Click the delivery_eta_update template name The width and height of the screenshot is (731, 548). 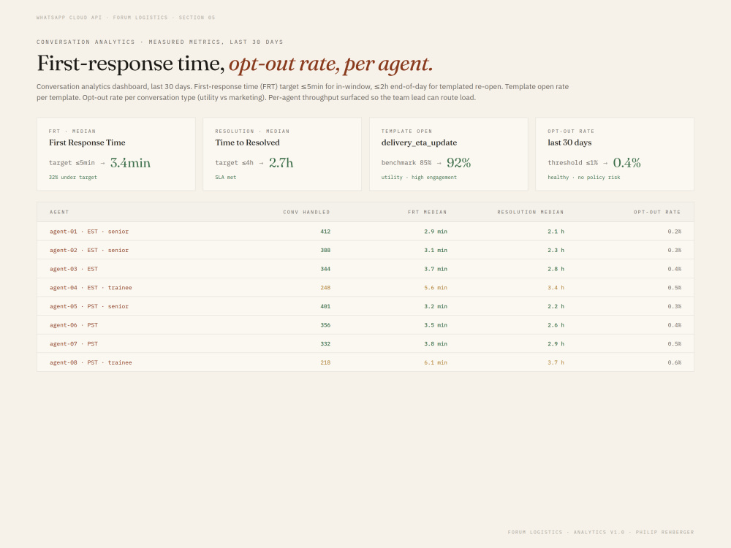click(419, 142)
